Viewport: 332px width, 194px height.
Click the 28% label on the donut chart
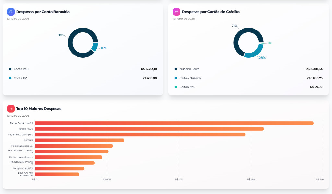[262, 58]
